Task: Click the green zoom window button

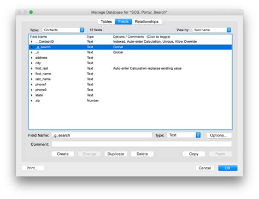Action: click(31, 12)
